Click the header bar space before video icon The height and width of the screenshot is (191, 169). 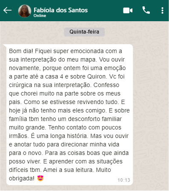[105, 11]
